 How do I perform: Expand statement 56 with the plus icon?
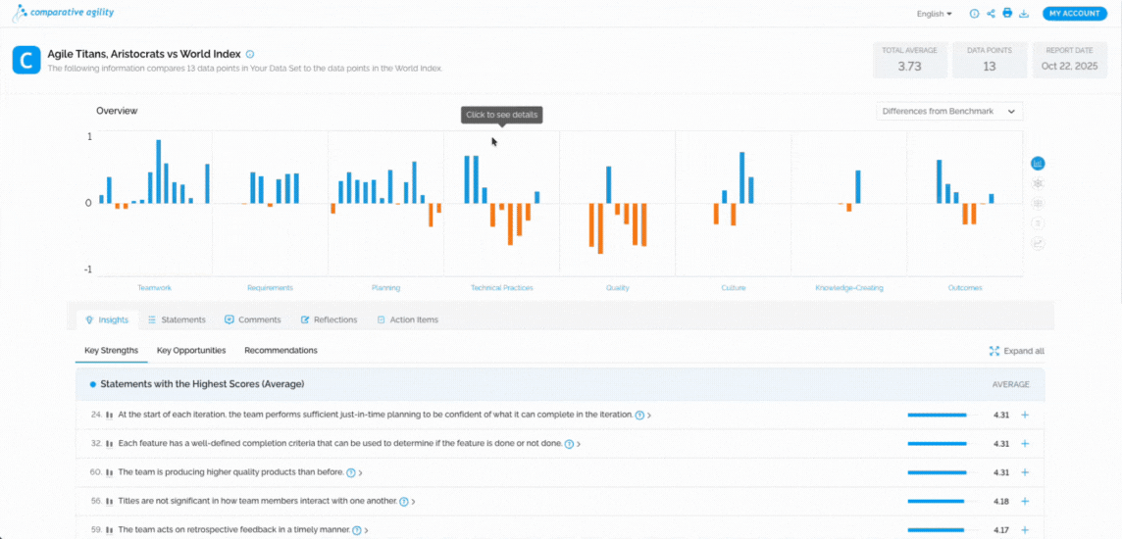click(1025, 501)
